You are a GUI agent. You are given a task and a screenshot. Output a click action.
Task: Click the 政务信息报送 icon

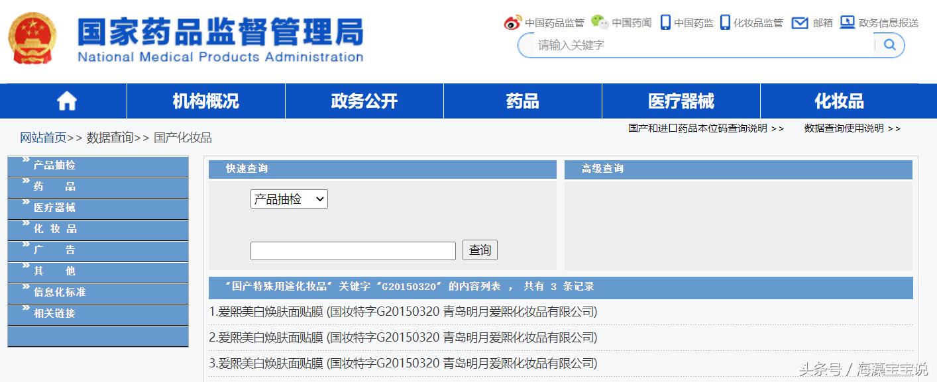coord(847,22)
